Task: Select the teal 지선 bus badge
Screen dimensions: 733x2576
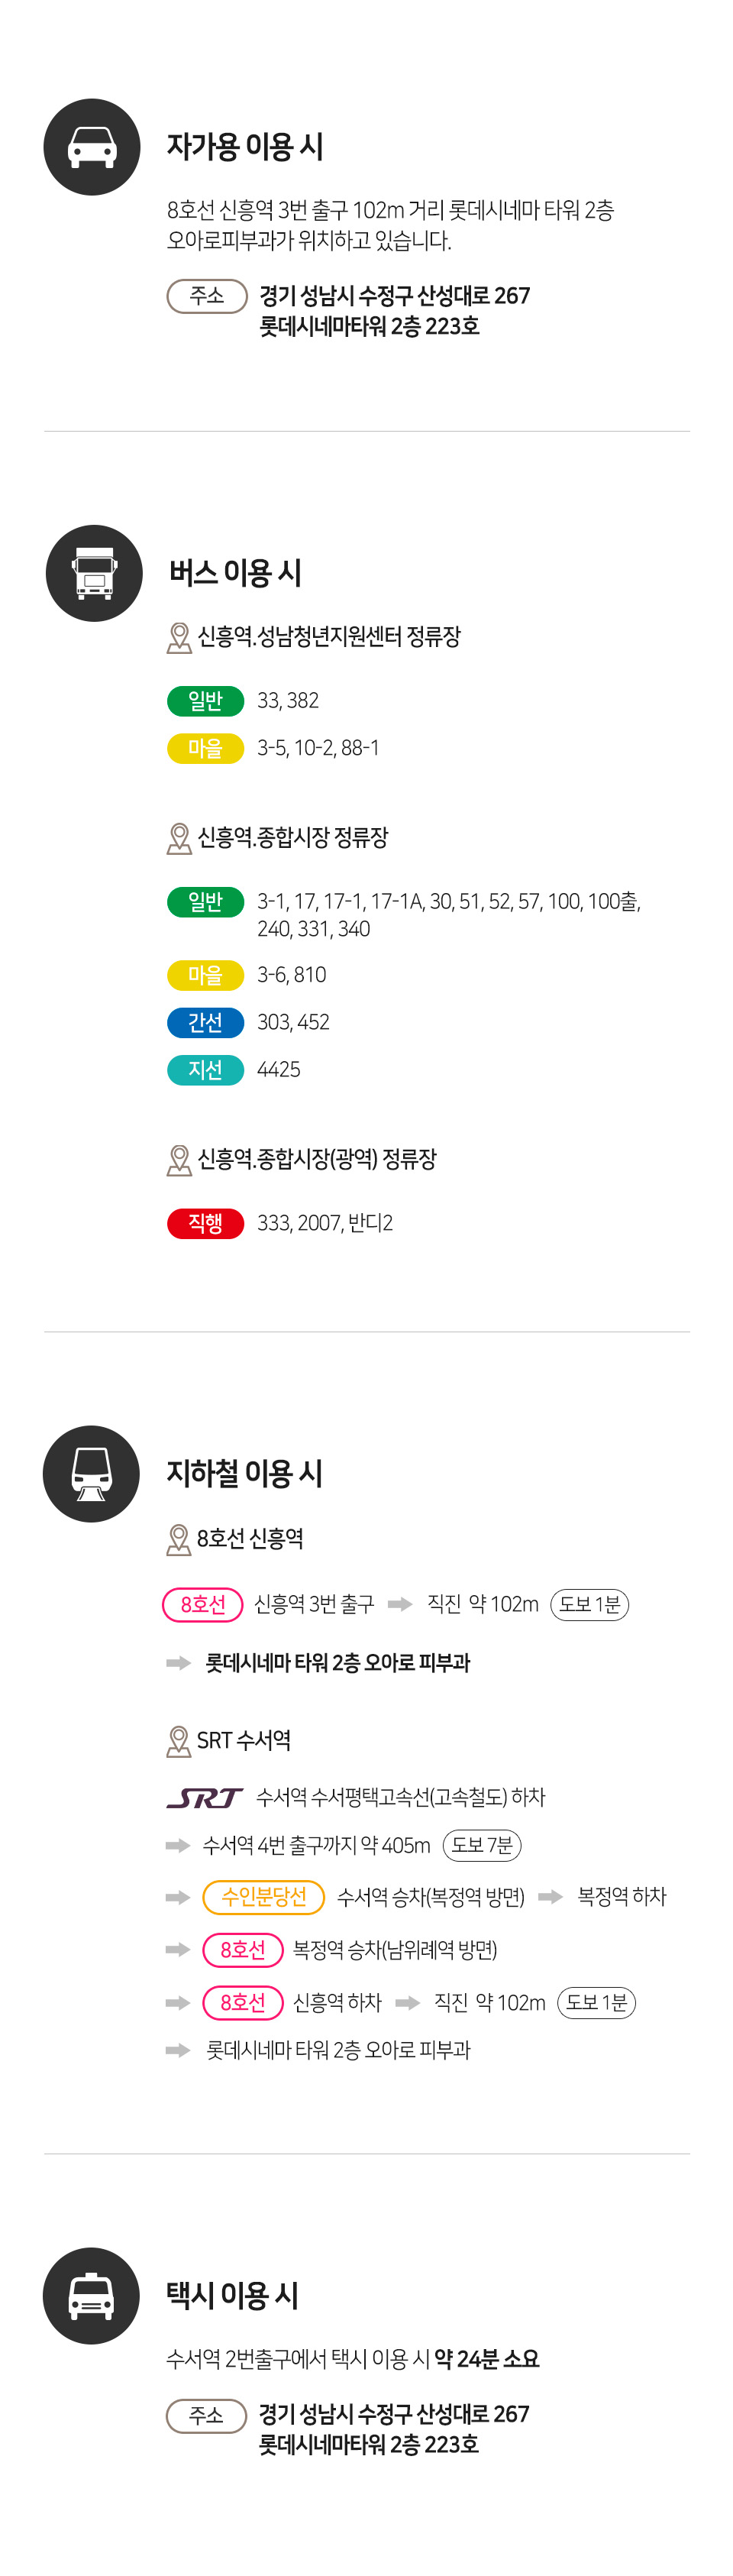Action: point(205,1070)
